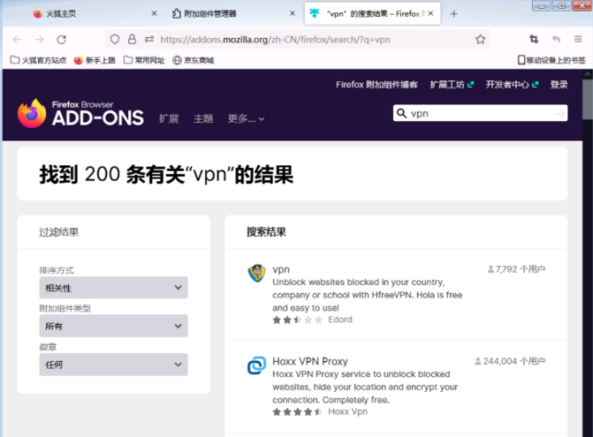View site security via padlock icon
593x437 pixels.
click(132, 39)
